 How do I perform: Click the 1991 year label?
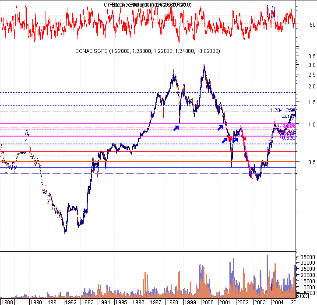click(53, 302)
